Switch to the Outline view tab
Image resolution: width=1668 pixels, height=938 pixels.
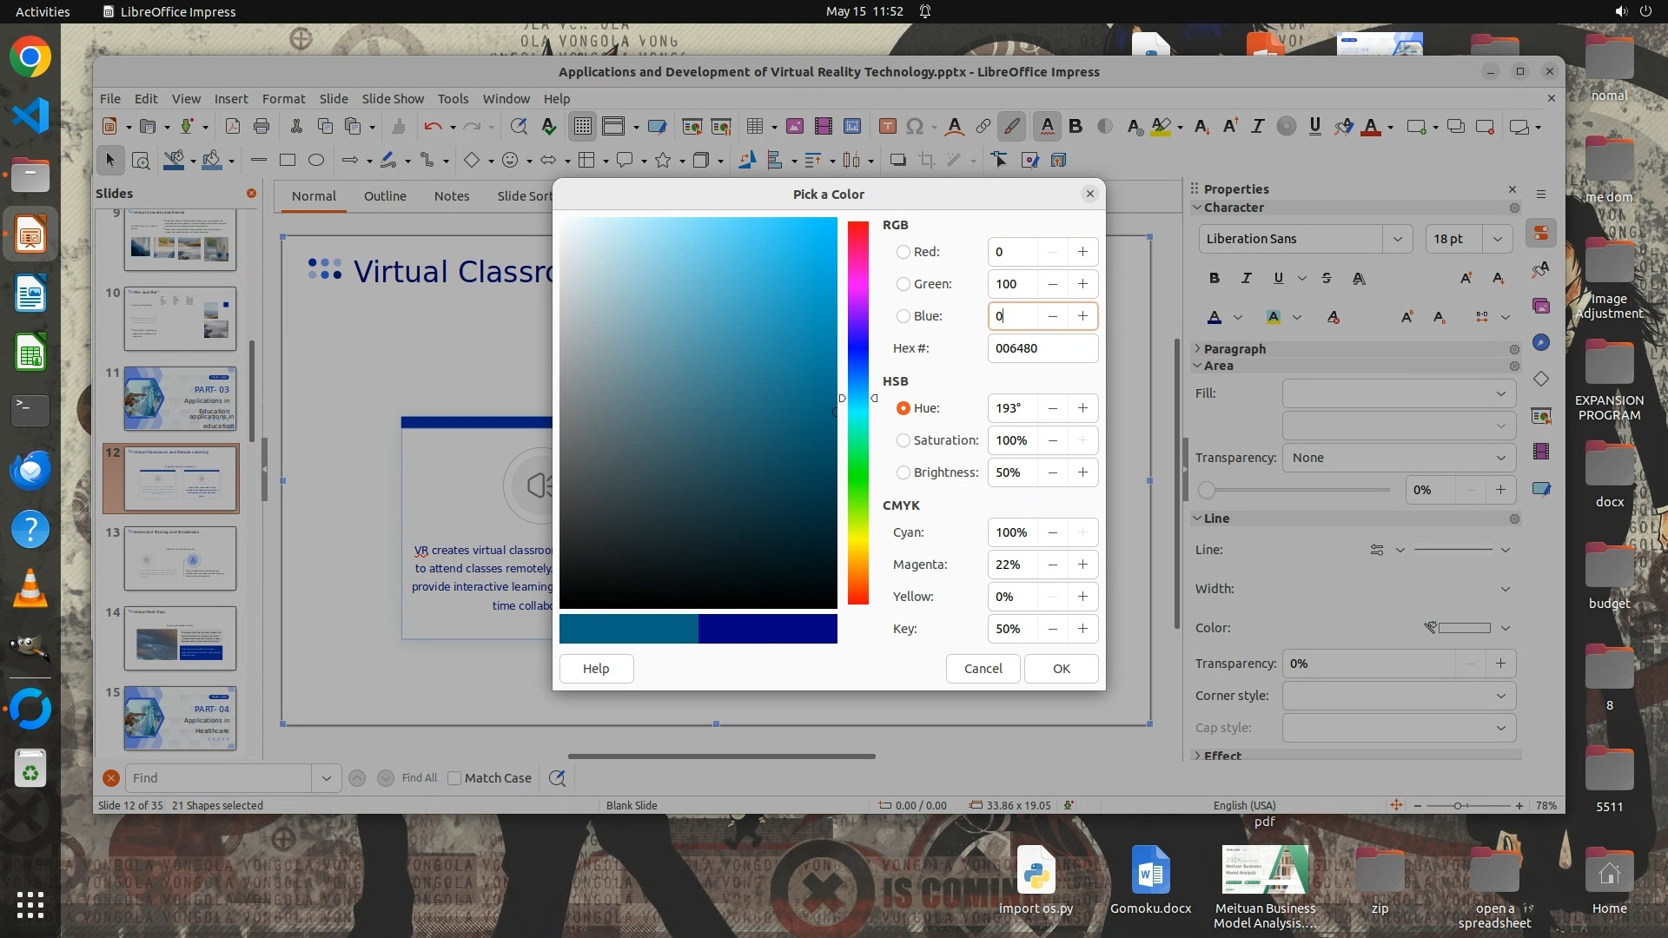(385, 195)
